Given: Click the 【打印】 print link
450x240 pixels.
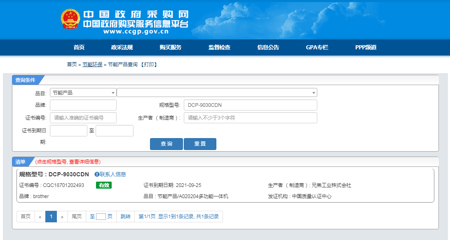Looking at the screenshot, I should click(149, 65).
